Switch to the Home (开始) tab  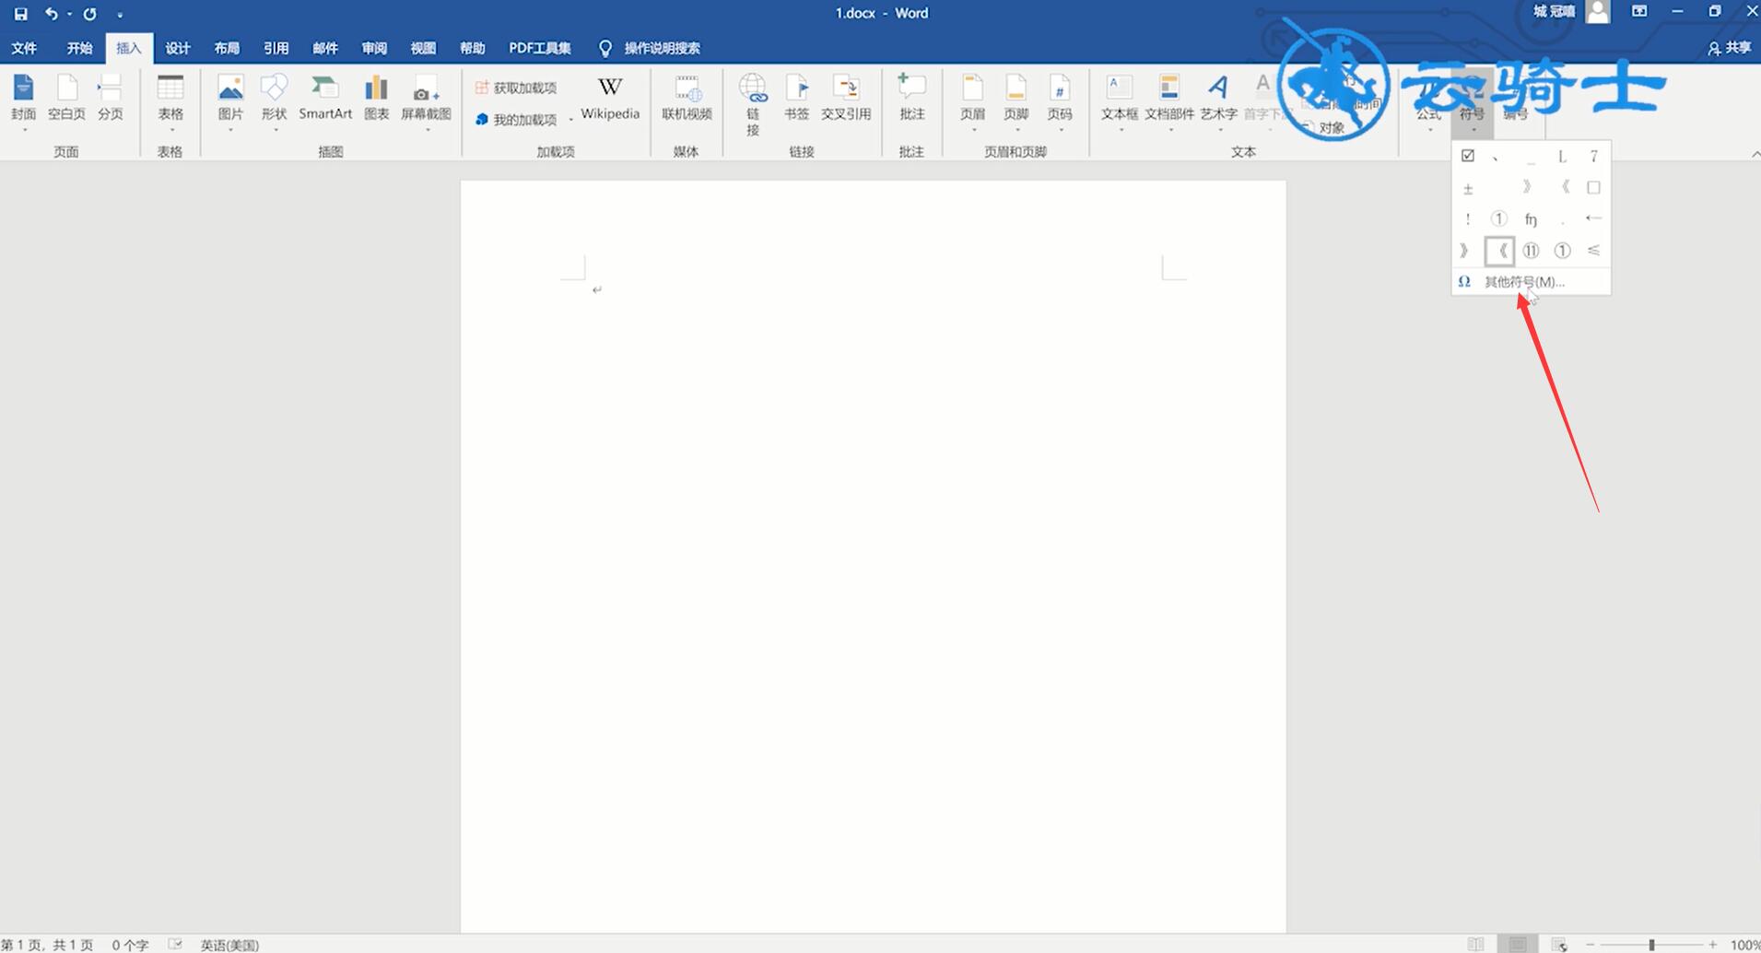[x=79, y=48]
